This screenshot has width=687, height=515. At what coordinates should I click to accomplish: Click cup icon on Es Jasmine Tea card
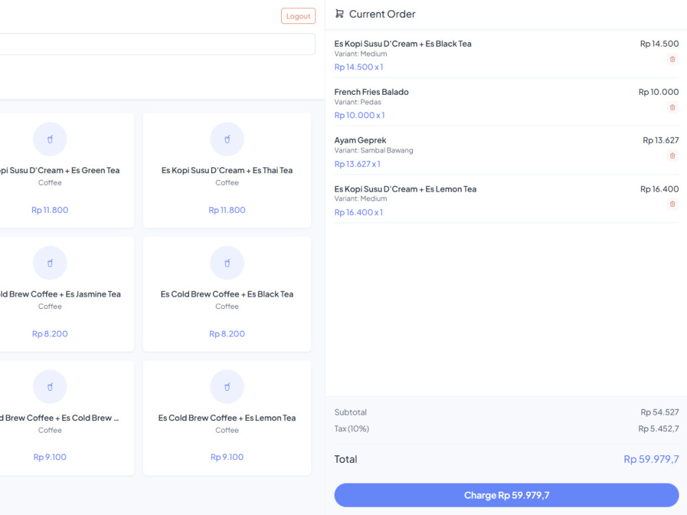point(50,263)
